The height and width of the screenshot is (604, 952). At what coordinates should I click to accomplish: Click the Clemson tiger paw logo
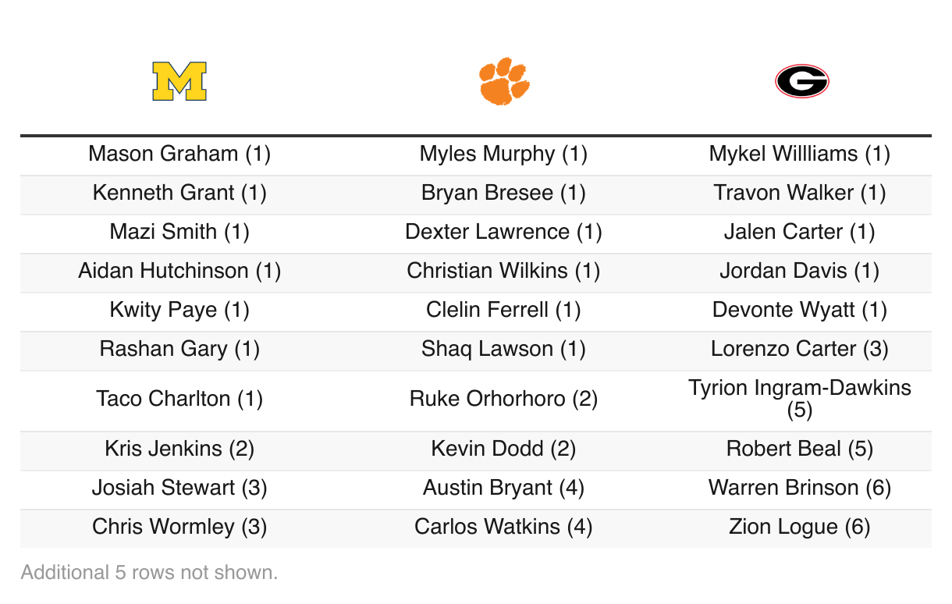tap(503, 80)
